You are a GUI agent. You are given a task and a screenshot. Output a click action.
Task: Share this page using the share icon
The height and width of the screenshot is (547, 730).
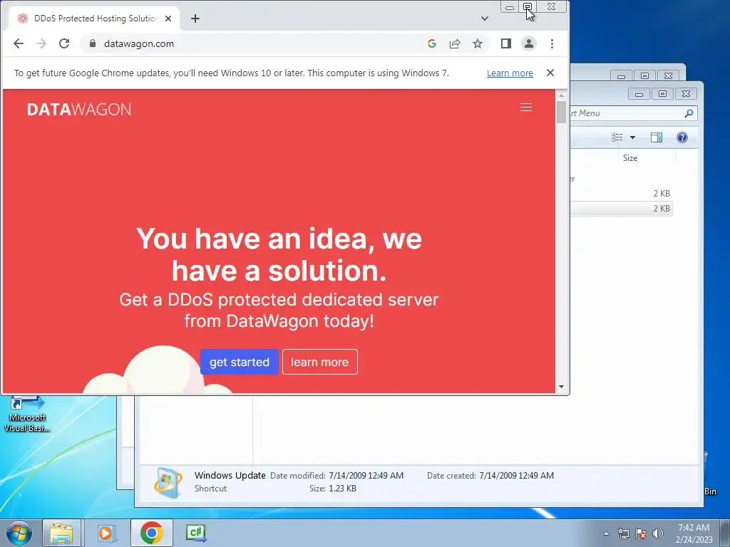click(455, 43)
